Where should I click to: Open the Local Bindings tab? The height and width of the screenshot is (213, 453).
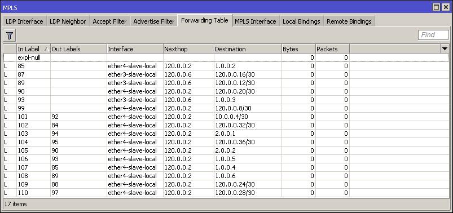301,21
